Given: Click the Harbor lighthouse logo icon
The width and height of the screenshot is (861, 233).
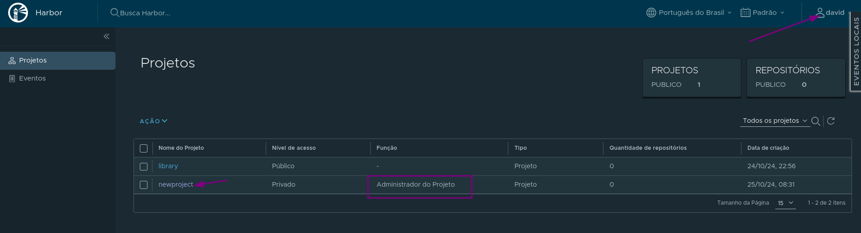Looking at the screenshot, I should (18, 13).
